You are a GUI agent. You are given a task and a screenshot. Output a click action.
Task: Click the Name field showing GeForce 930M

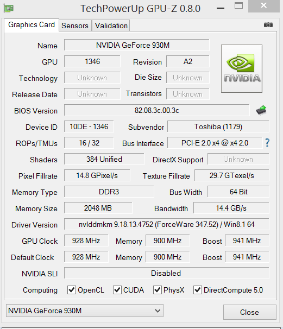[x=137, y=45]
